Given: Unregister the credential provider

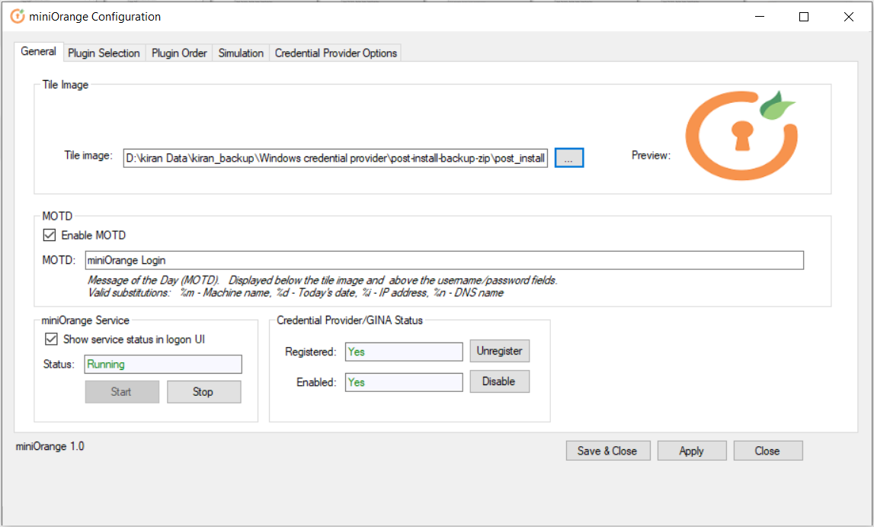Looking at the screenshot, I should pyautogui.click(x=499, y=351).
